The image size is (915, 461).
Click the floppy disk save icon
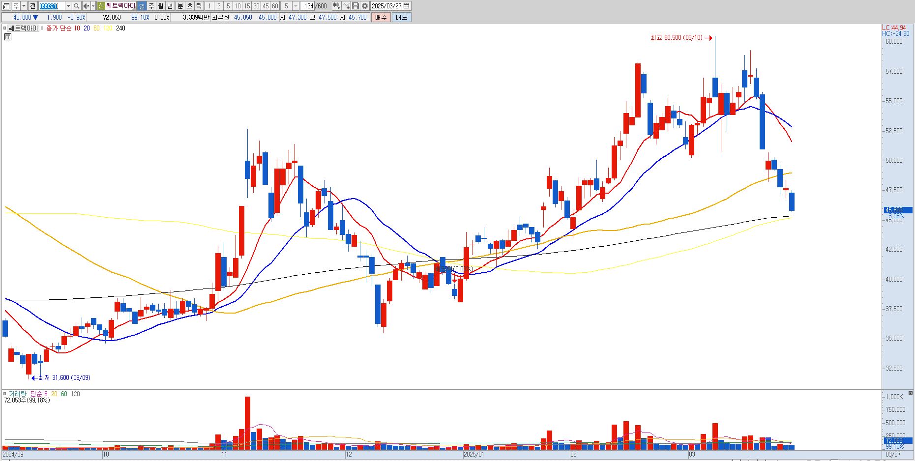355,6
